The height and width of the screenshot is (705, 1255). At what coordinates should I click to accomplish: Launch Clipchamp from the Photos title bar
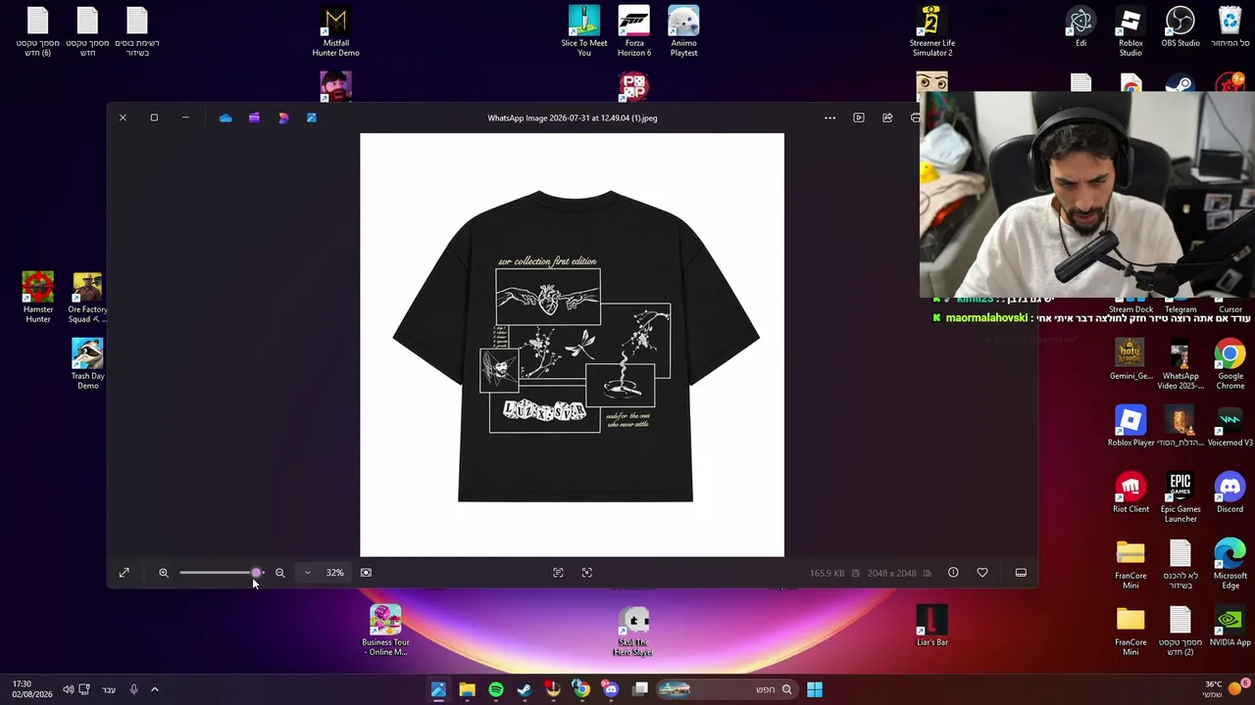point(254,117)
